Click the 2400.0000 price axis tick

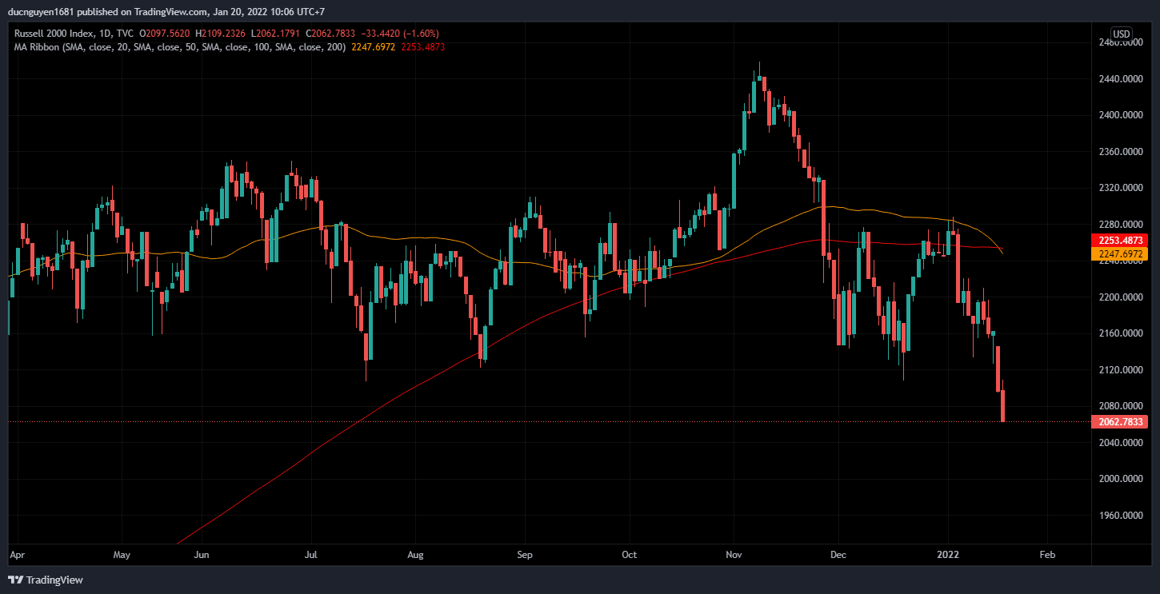pos(1120,115)
